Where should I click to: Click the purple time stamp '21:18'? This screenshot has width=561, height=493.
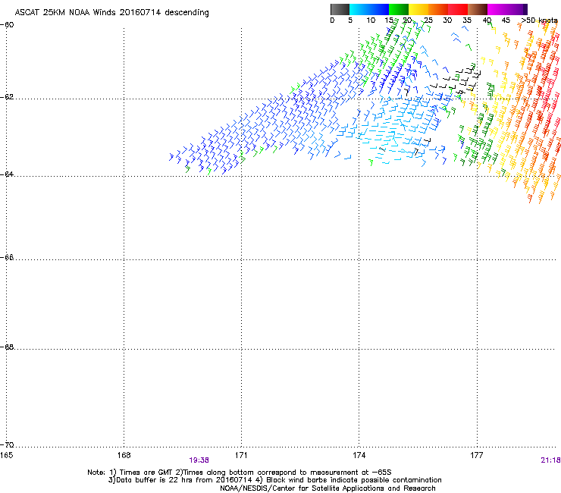click(x=550, y=460)
